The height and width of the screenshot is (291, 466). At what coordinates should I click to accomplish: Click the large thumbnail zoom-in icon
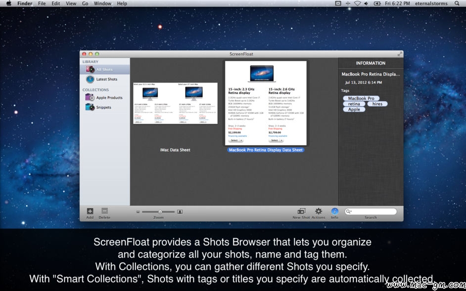point(180,212)
